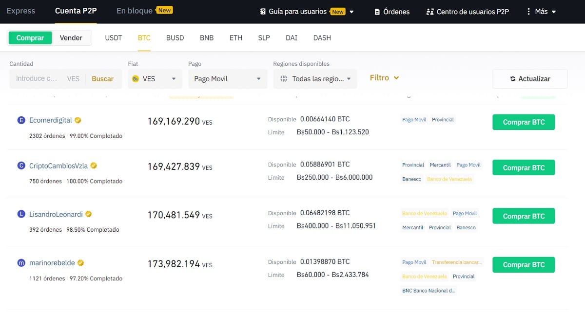Open Centro de usuarios P2P
The image size is (585, 314).
(468, 12)
